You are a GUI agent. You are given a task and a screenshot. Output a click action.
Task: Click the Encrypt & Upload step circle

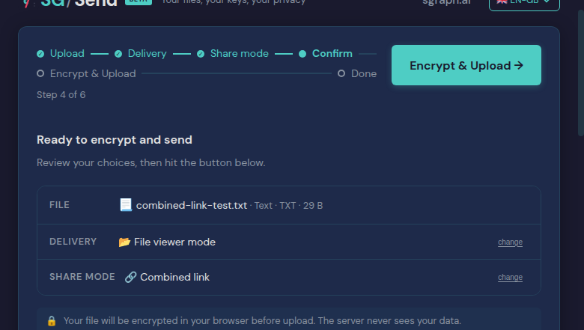[40, 73]
